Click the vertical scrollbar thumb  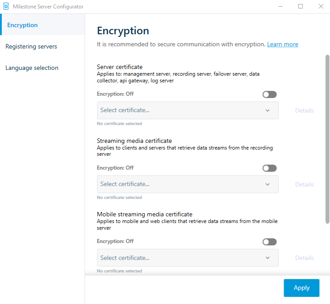(x=327, y=138)
